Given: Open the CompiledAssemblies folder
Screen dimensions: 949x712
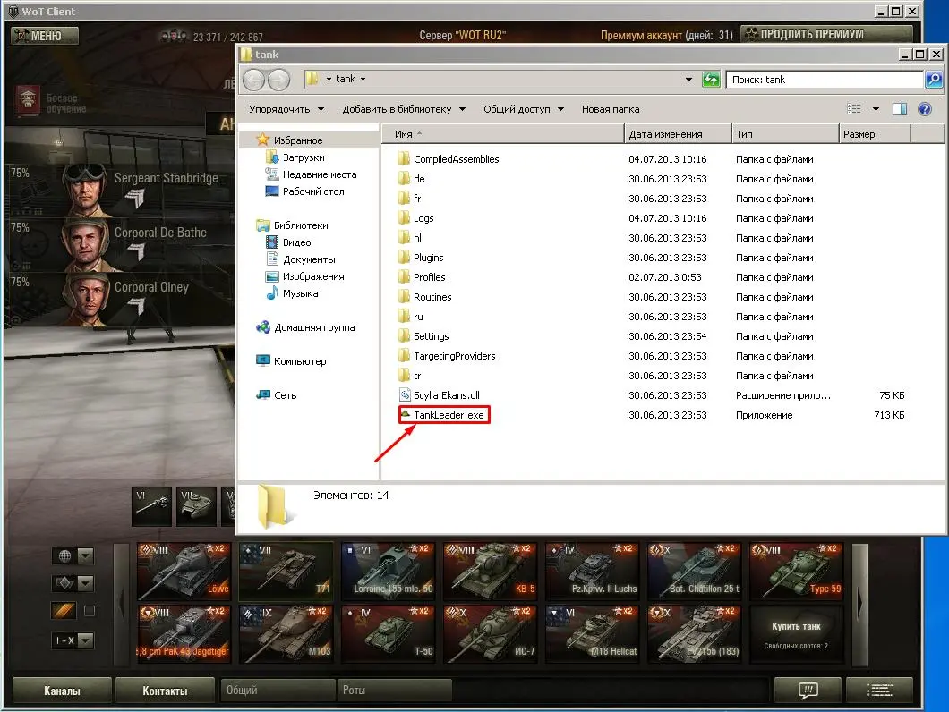Looking at the screenshot, I should (x=456, y=159).
